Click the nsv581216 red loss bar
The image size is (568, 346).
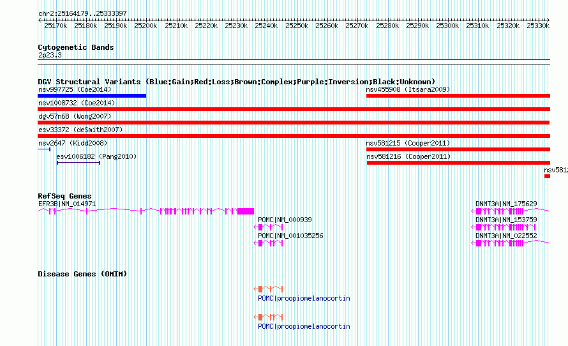click(x=458, y=163)
